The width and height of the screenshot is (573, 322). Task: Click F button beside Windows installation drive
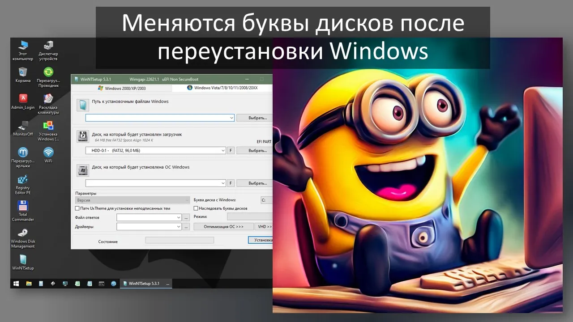pos(231,183)
